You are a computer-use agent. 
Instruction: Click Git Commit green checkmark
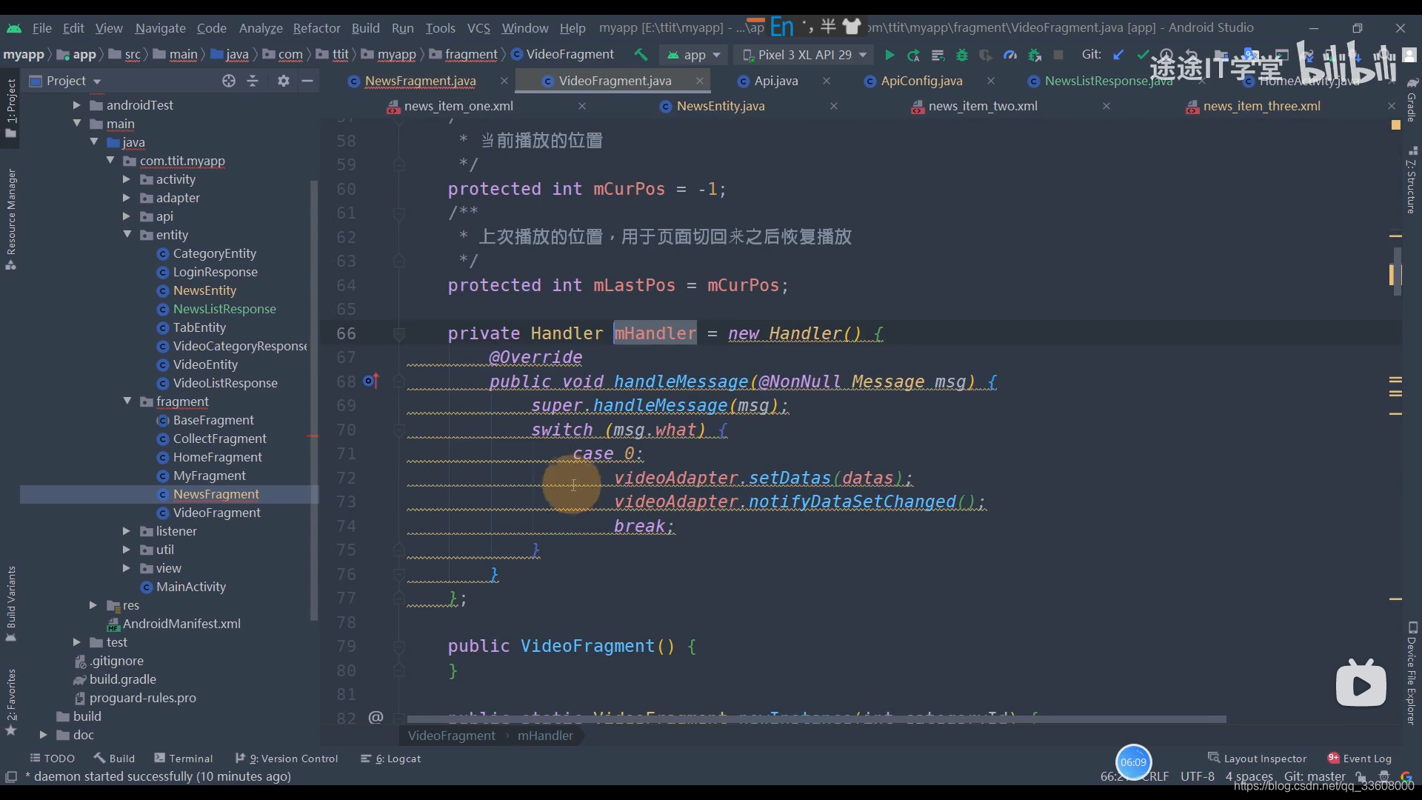point(1143,55)
